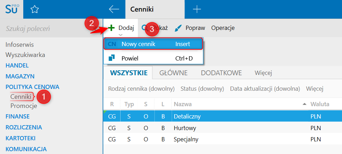This screenshot has height=154, width=342.
Task: Click the green plus Dodaj icon
Action: click(x=112, y=28)
